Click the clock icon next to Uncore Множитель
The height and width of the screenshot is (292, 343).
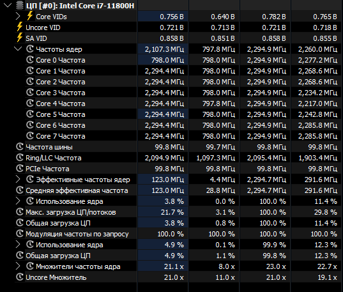tap(19, 277)
